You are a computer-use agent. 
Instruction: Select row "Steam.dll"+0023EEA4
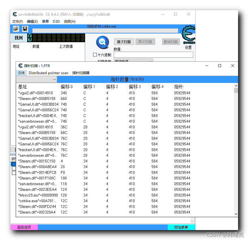coord(125,189)
